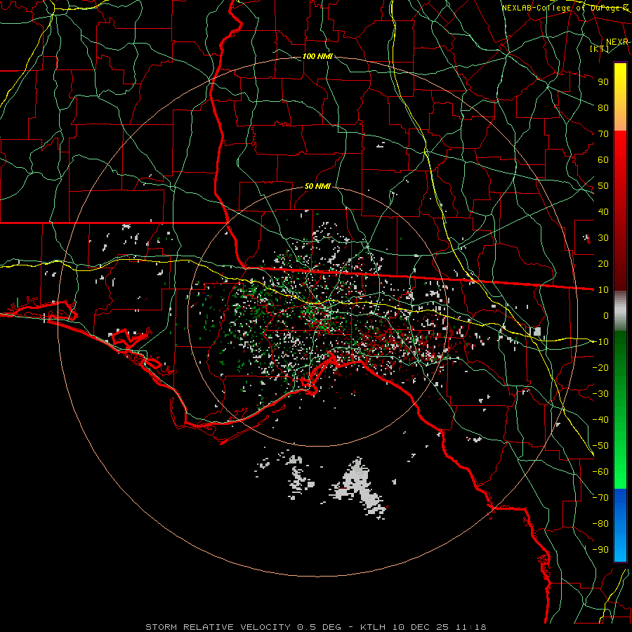Select the 20 value on velocity scale
This screenshot has width=632, height=632.
click(603, 263)
